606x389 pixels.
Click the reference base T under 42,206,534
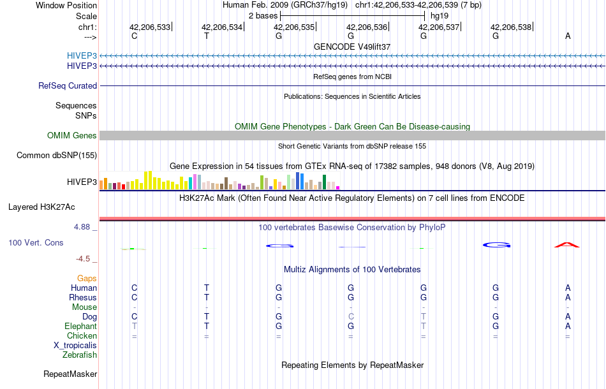click(207, 36)
